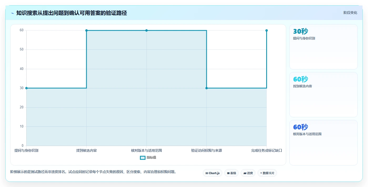Click the y-axis value 40

(x=22, y=69)
